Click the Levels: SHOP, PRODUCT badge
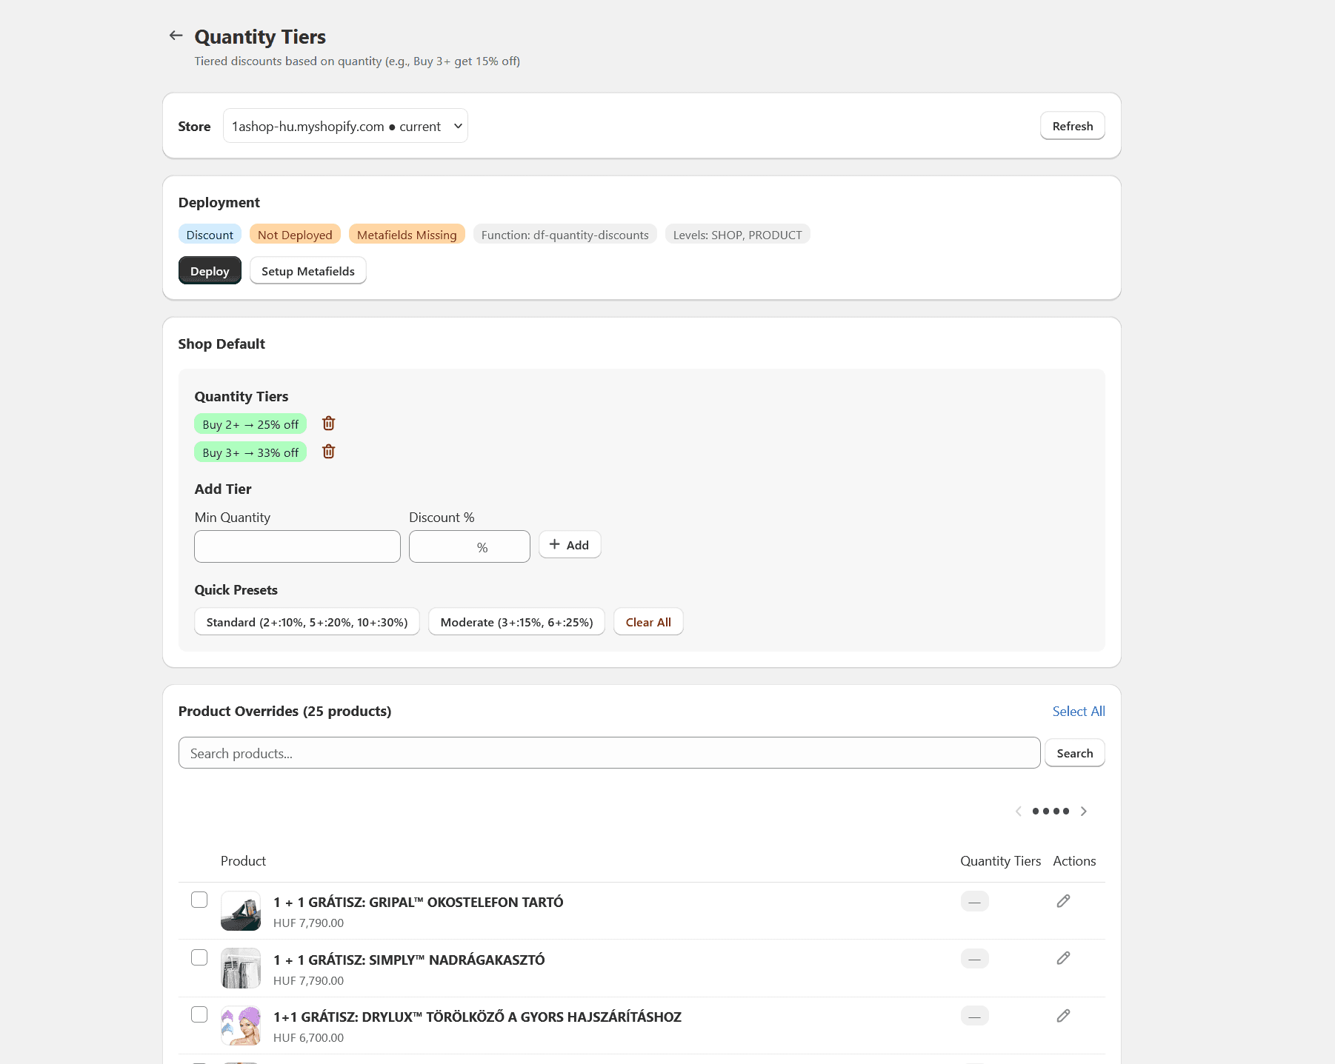The width and height of the screenshot is (1335, 1064). pyautogui.click(x=737, y=235)
